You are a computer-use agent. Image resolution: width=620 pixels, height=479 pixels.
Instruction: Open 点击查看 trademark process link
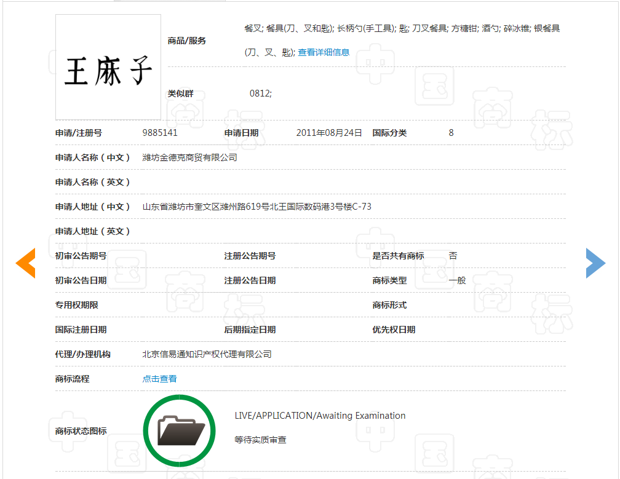159,379
